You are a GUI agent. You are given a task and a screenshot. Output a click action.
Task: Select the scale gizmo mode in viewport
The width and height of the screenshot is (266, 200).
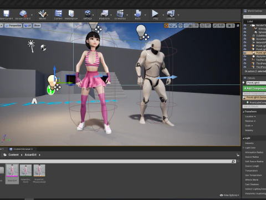click(175, 26)
